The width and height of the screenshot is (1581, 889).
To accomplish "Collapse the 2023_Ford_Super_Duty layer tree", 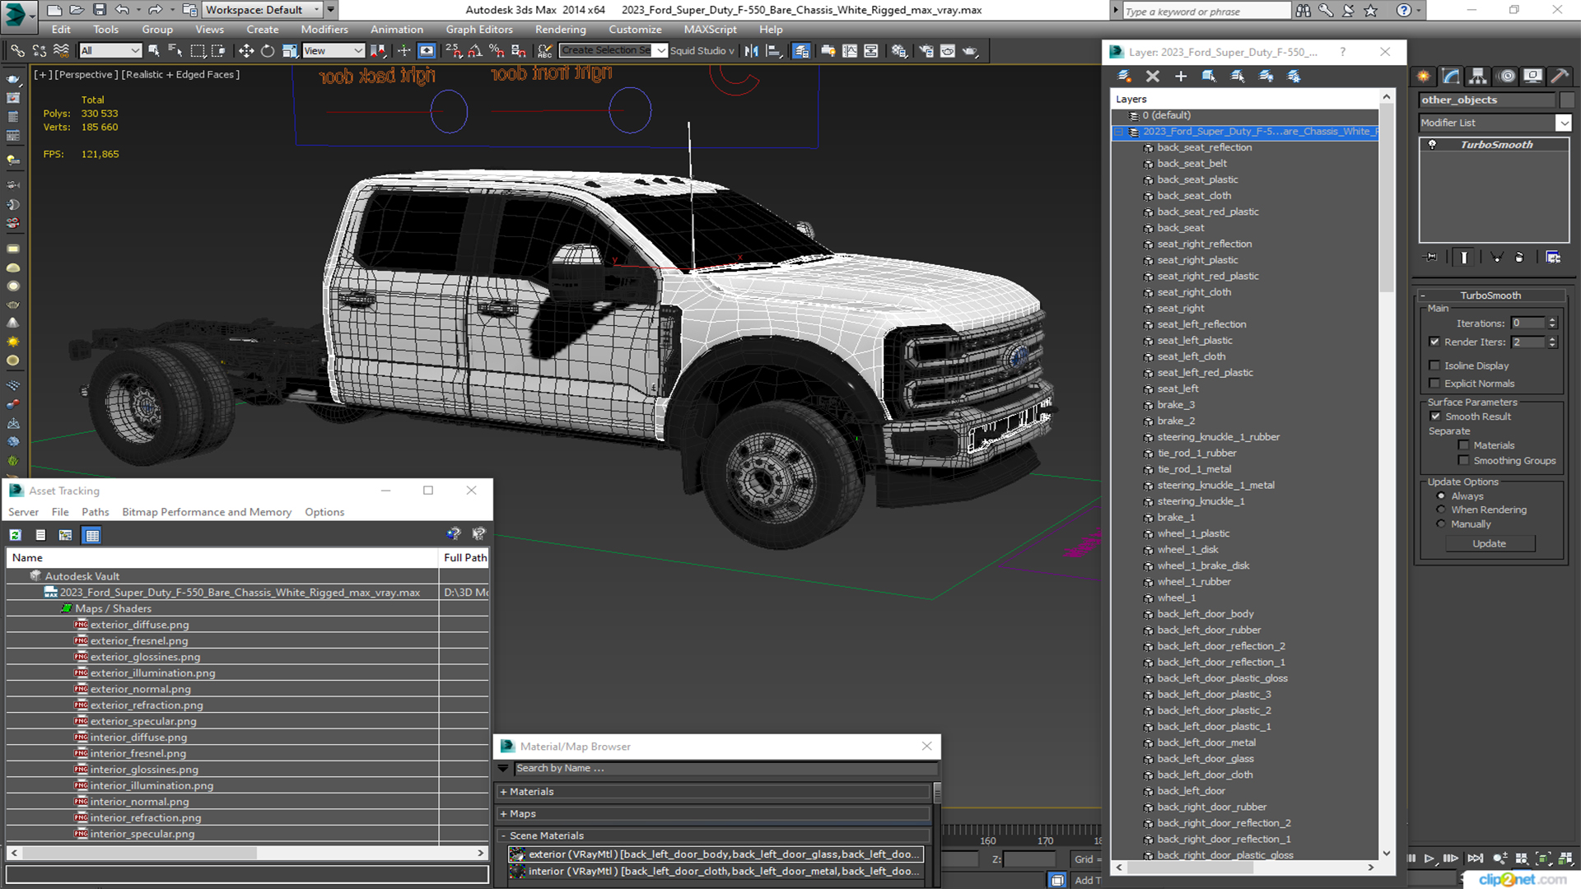I will 1118,132.
